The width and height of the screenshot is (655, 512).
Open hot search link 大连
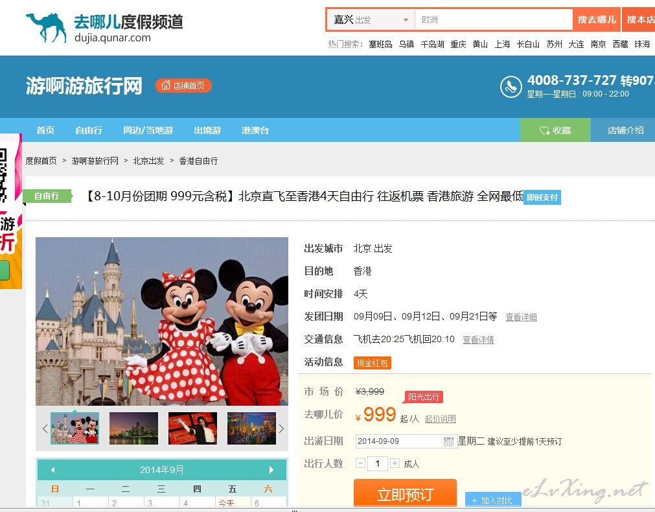576,44
